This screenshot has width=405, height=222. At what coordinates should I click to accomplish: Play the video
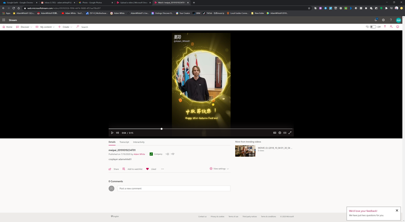pyautogui.click(x=112, y=133)
